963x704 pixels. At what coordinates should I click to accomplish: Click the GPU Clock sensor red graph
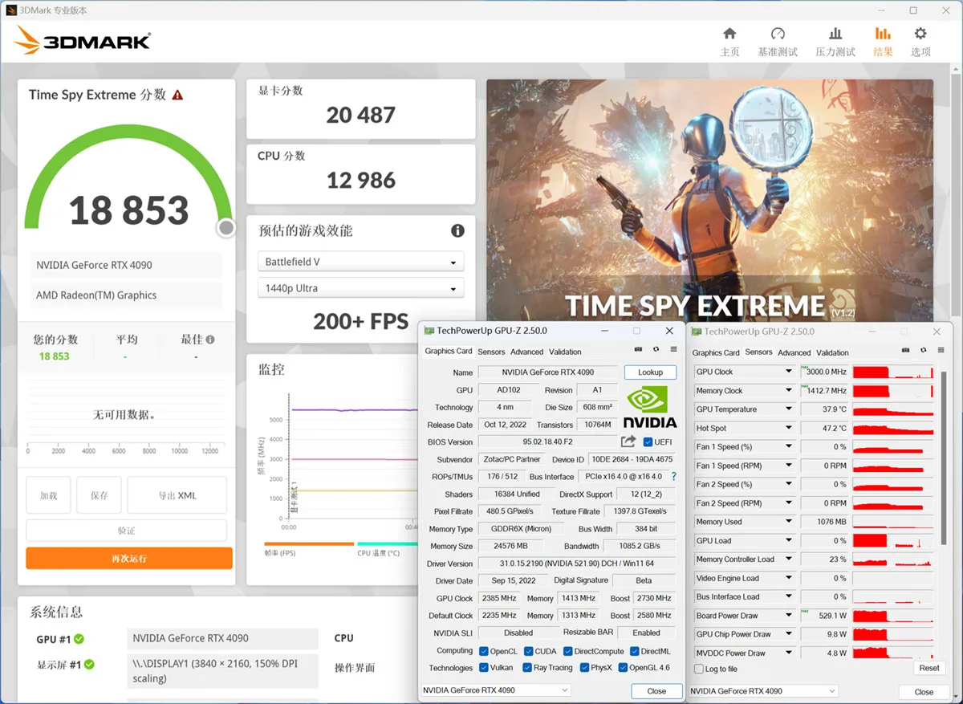tap(894, 372)
